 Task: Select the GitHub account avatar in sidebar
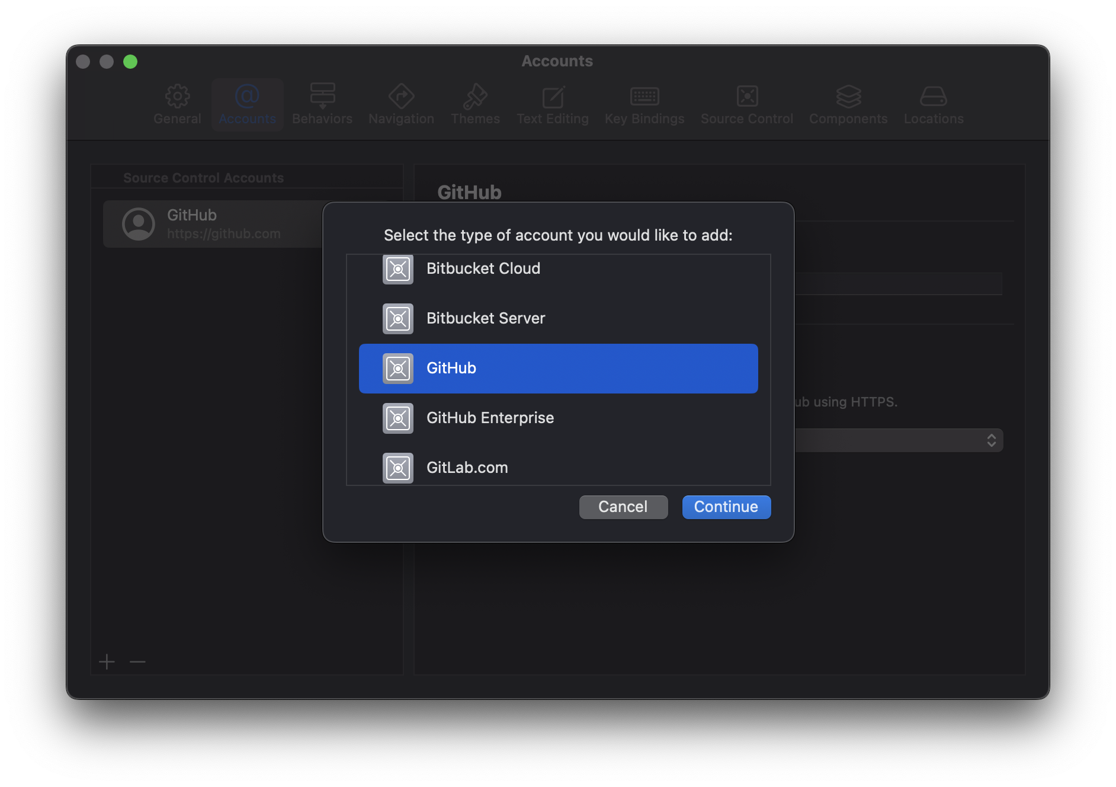pyautogui.click(x=139, y=224)
